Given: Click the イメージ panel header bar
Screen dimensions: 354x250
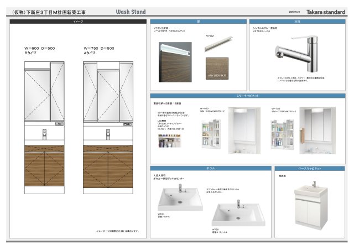Looking at the screenshot, I should click(x=79, y=22).
